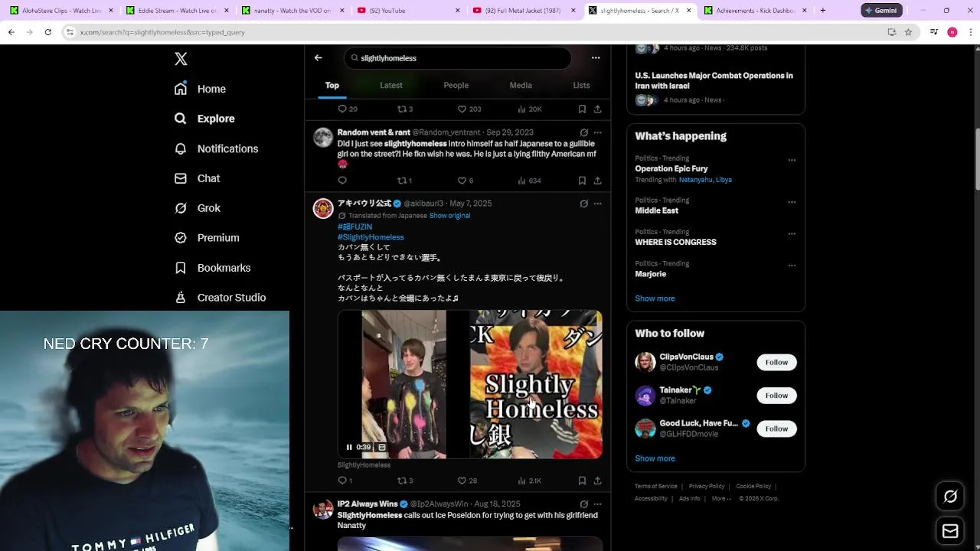Pause the Slightly Homeless video

pos(349,447)
